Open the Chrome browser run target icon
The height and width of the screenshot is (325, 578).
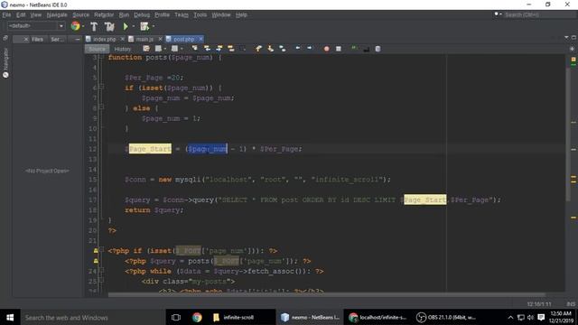click(x=76, y=26)
